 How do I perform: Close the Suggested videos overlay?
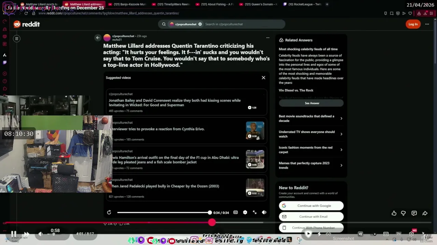tap(264, 78)
